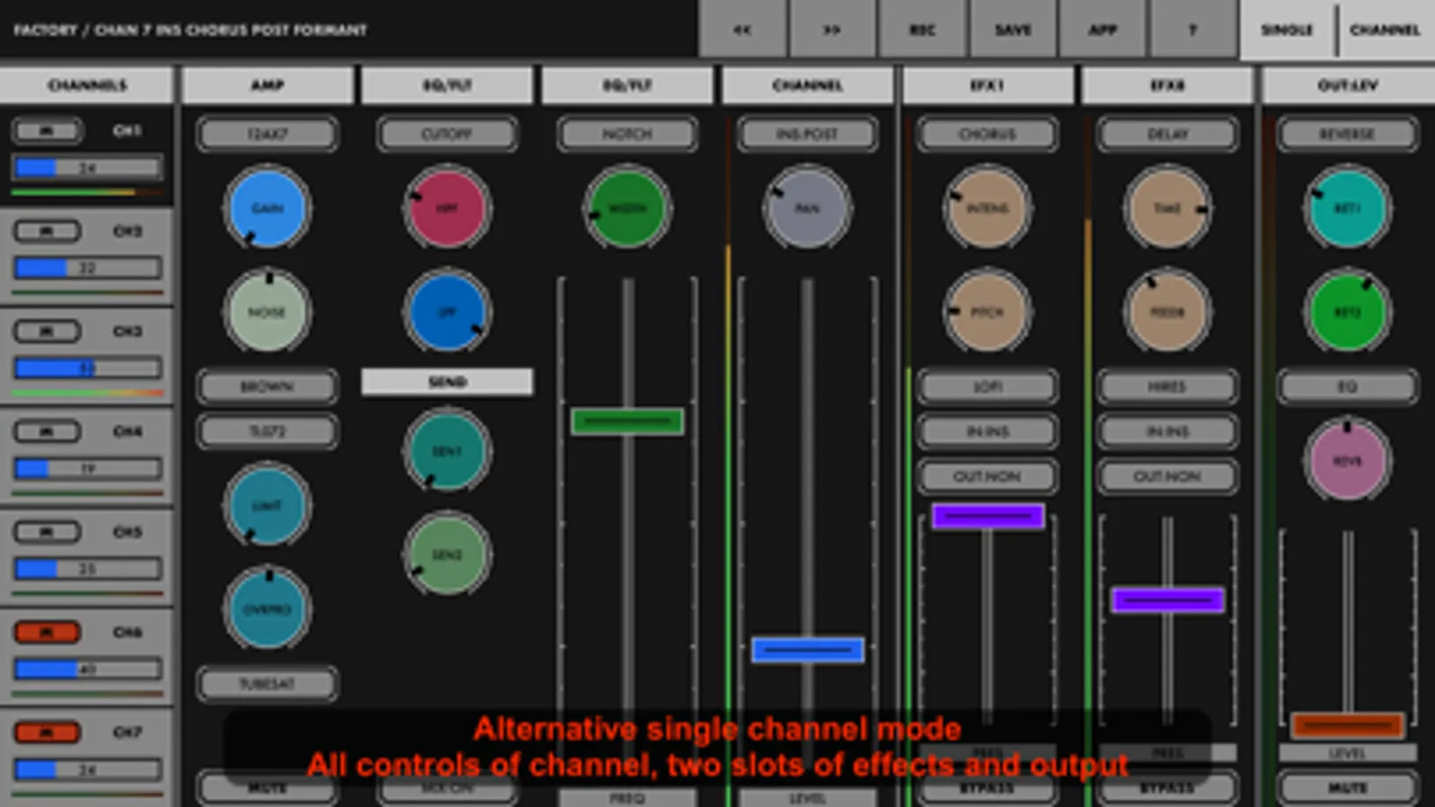Toggle mute button on CH3
This screenshot has height=807, width=1435.
point(47,332)
